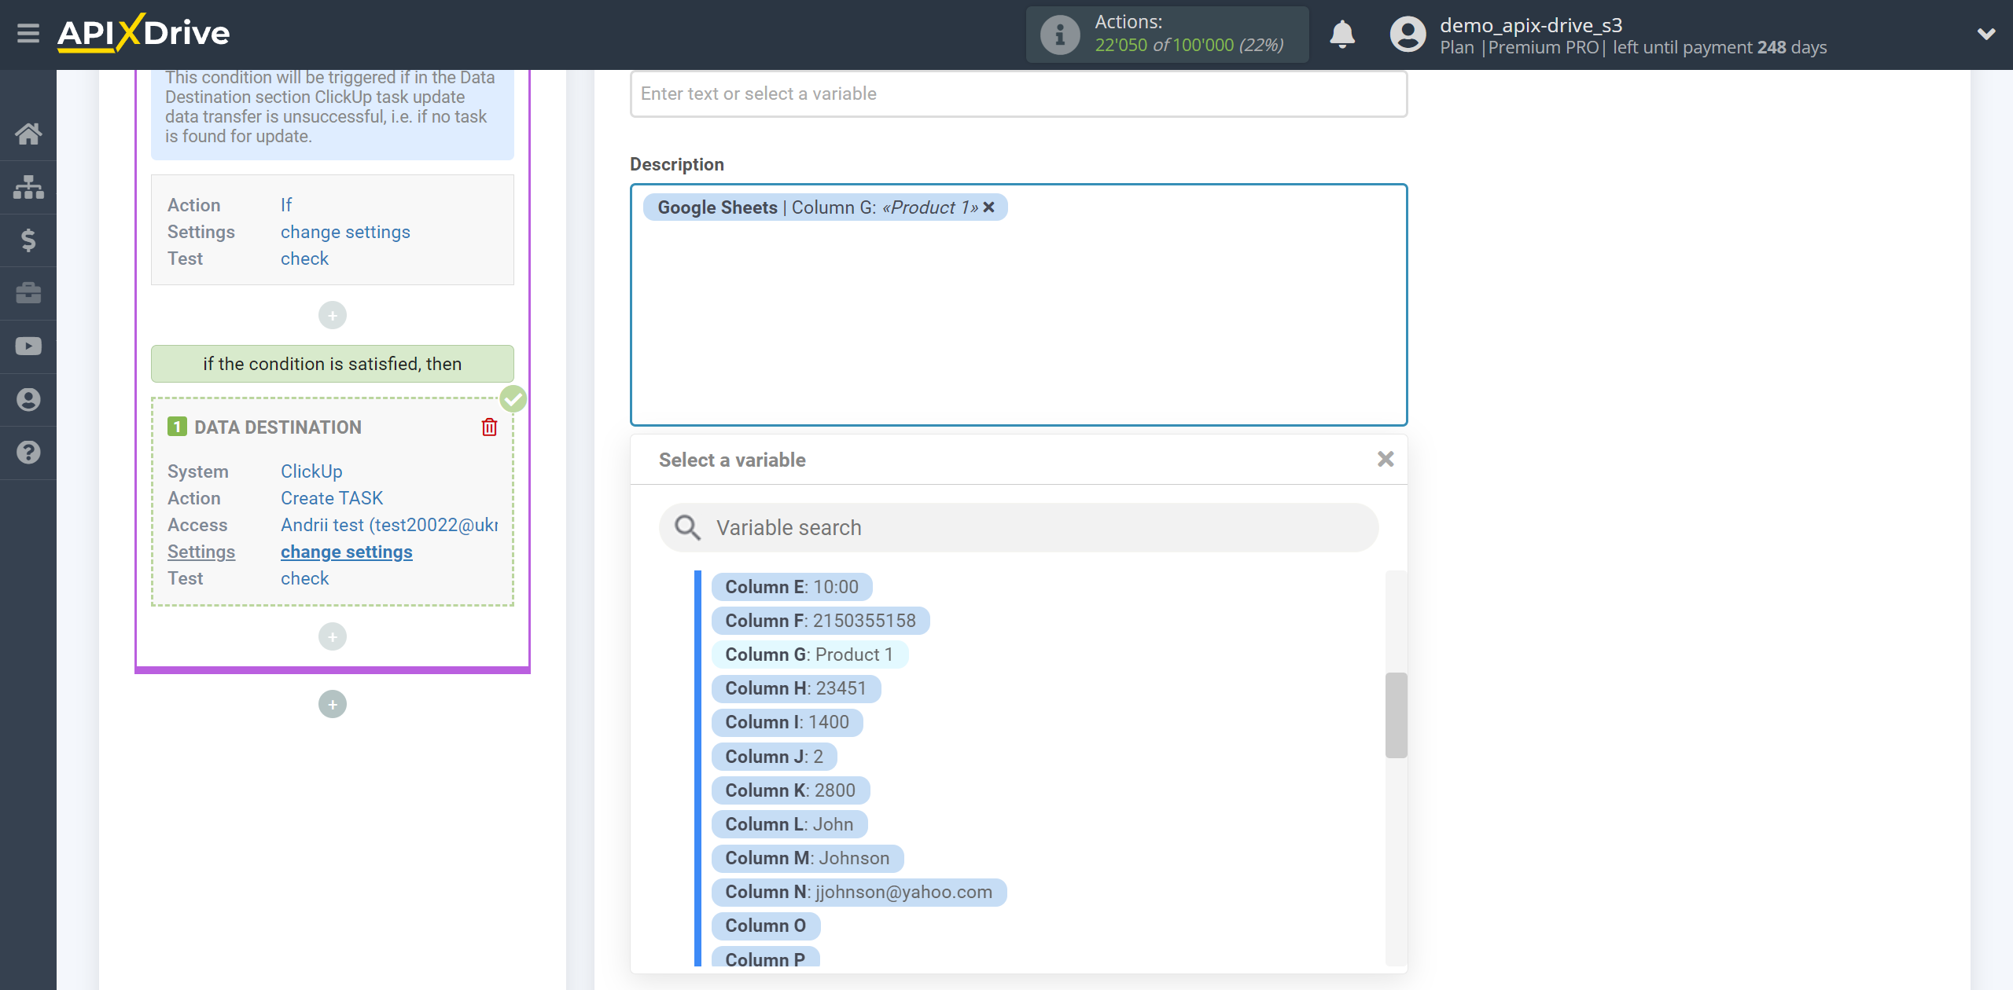Screen dimensions: 2013x990
Task: Add step below the If action block
Action: coord(333,315)
